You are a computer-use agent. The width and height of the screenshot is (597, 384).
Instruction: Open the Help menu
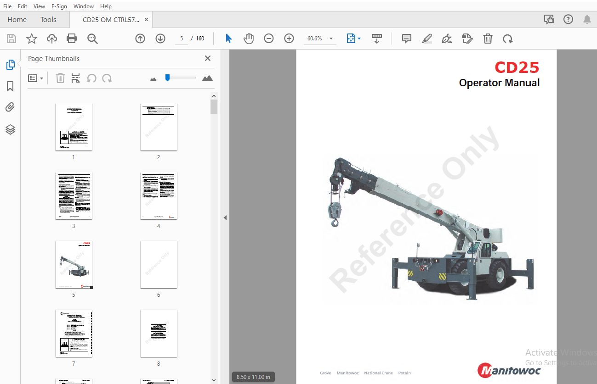pyautogui.click(x=106, y=6)
